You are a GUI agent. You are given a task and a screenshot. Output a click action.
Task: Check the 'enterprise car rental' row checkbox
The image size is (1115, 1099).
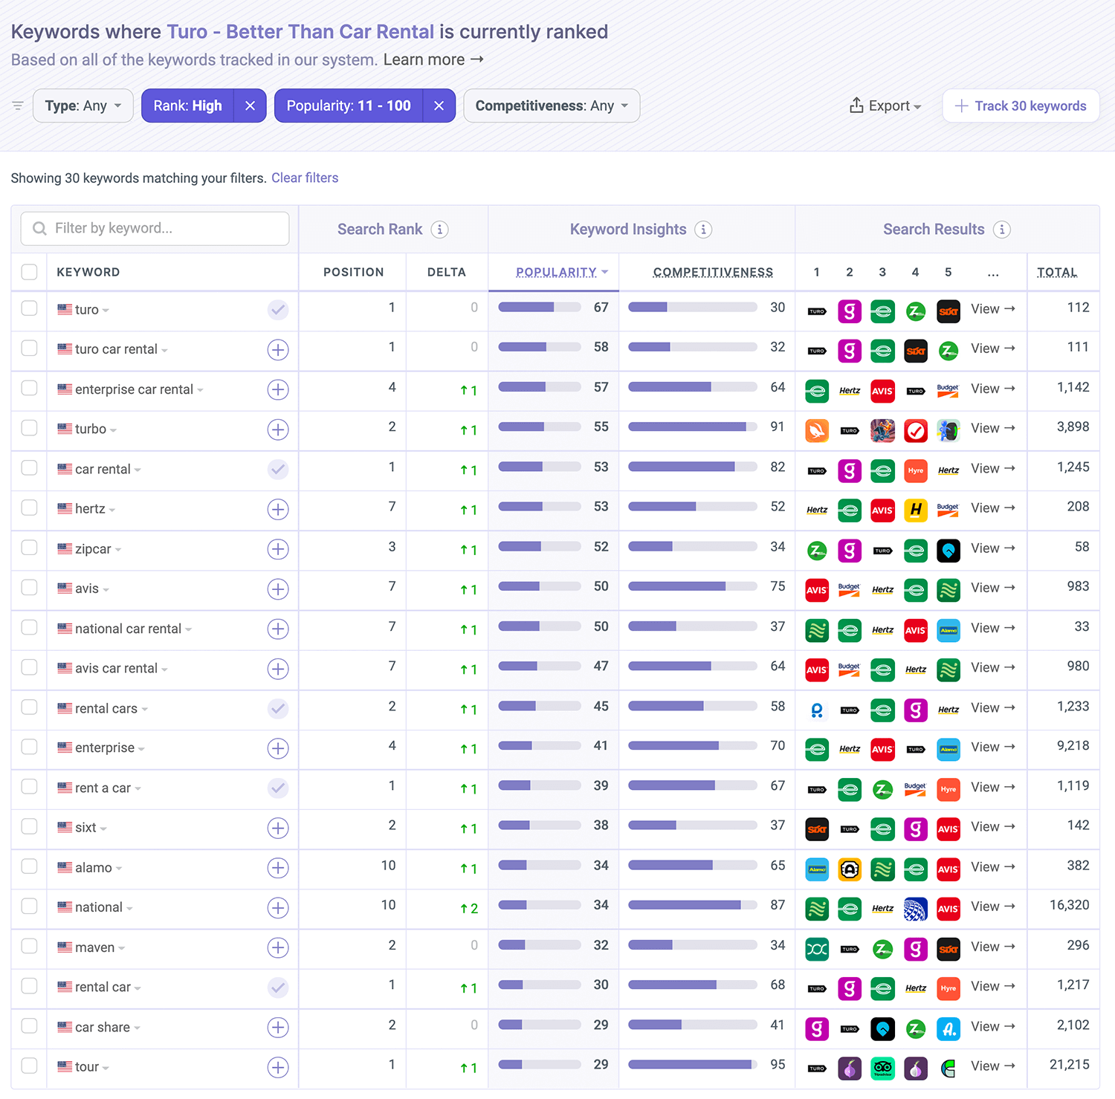tap(29, 388)
